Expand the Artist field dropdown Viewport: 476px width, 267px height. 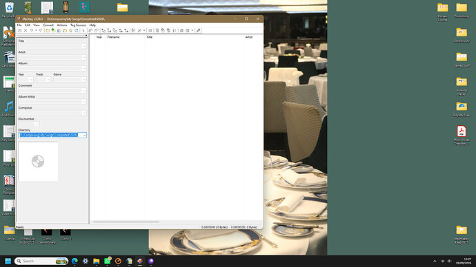point(84,57)
